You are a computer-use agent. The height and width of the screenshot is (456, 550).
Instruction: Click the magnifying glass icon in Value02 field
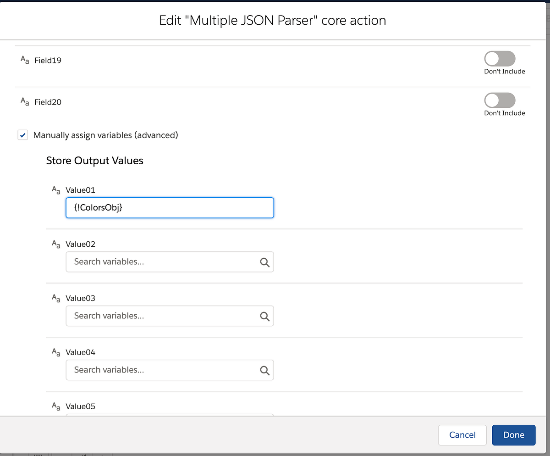[x=264, y=262]
